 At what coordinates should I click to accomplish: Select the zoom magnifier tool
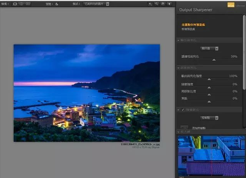coord(157,4)
